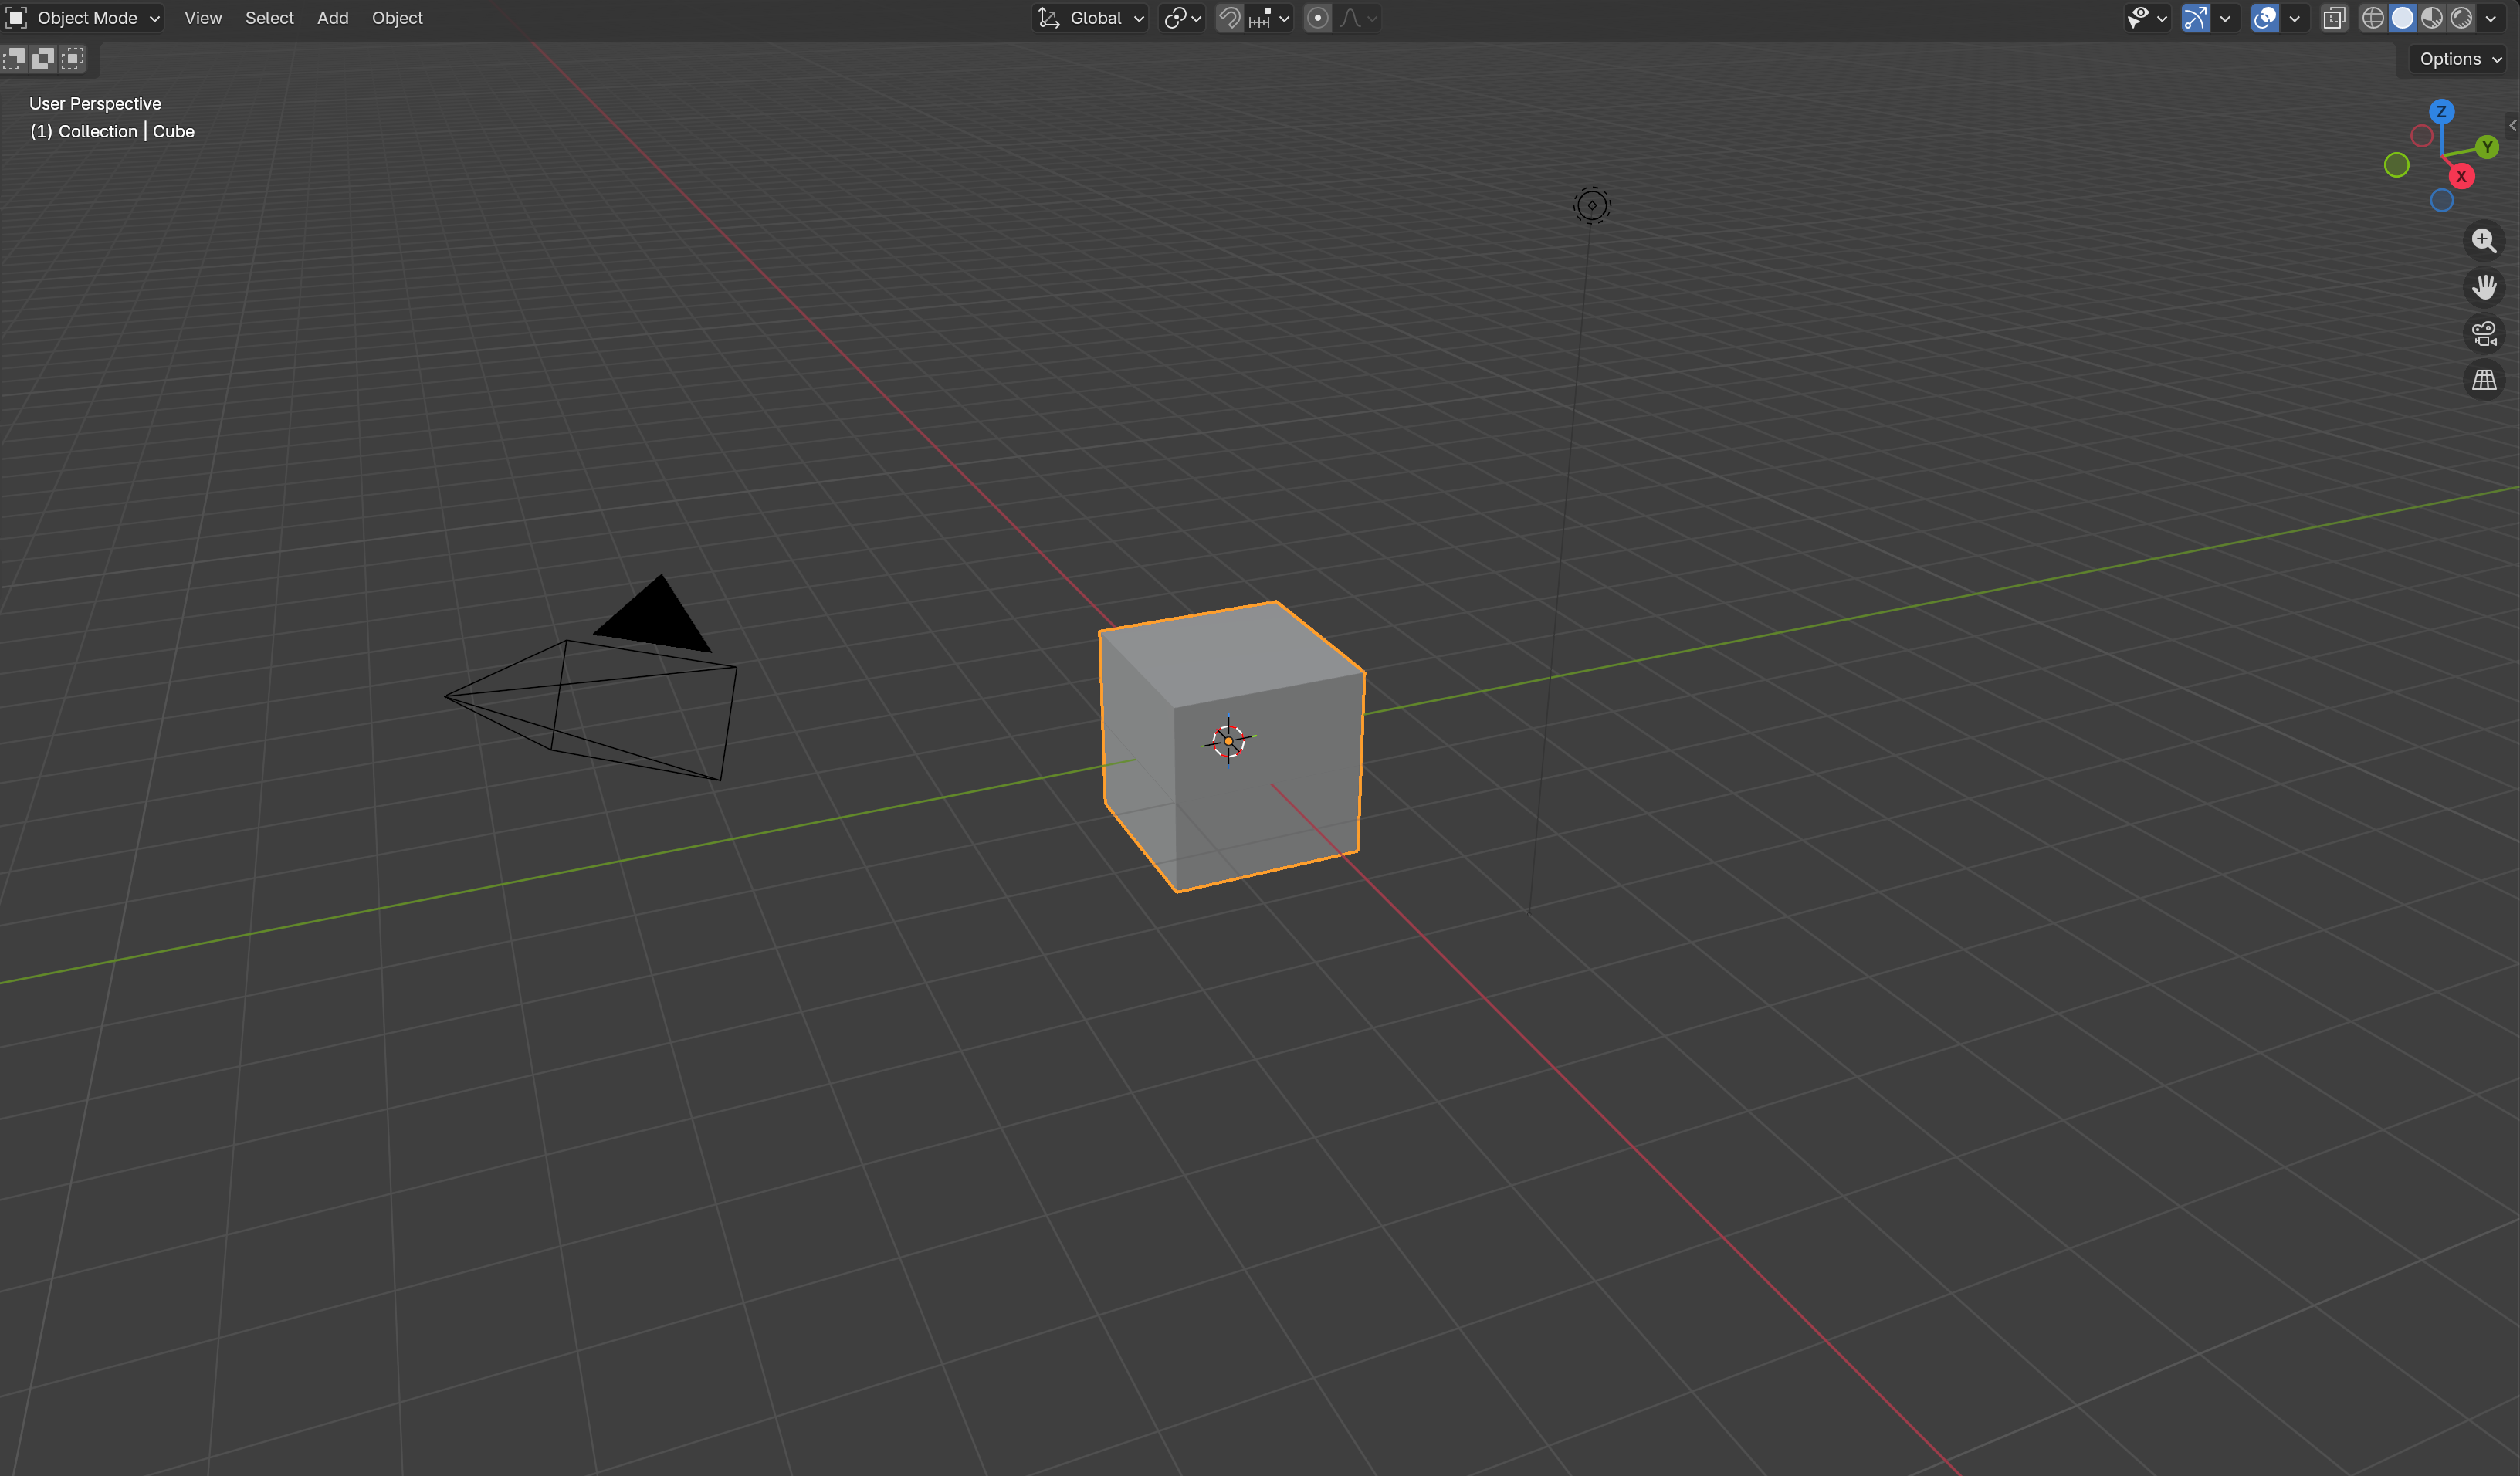Choose the invert/difference selection mode icon
The width and height of the screenshot is (2520, 1476).
pyautogui.click(x=43, y=59)
